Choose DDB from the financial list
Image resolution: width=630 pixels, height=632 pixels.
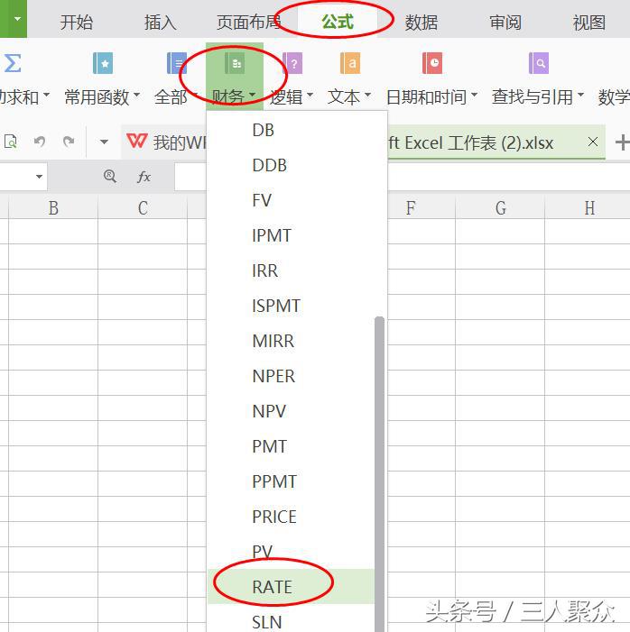point(291,165)
